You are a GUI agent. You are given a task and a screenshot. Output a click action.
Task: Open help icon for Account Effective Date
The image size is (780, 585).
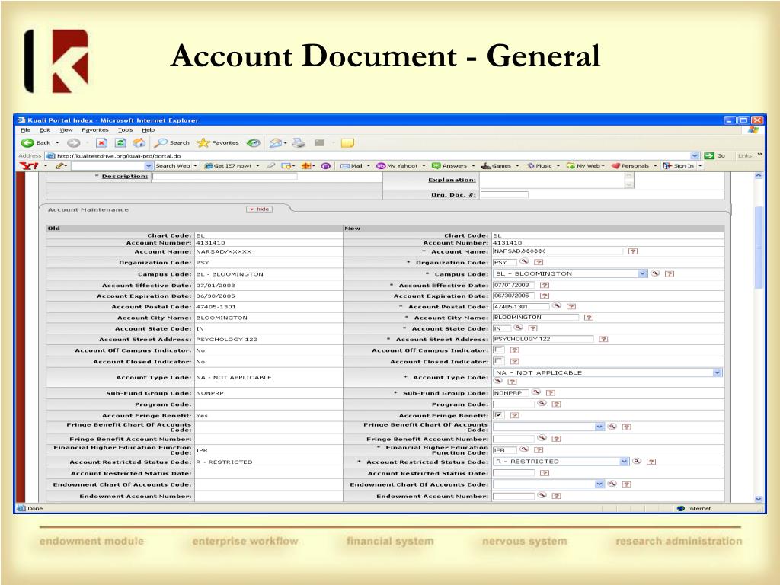(545, 285)
